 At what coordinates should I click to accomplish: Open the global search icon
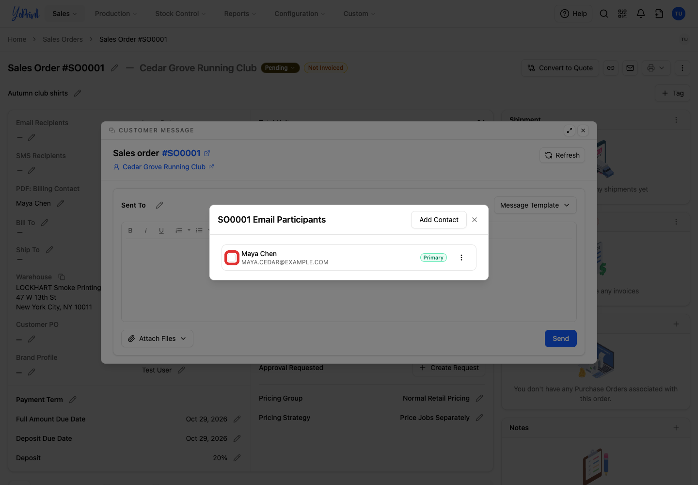(604, 14)
